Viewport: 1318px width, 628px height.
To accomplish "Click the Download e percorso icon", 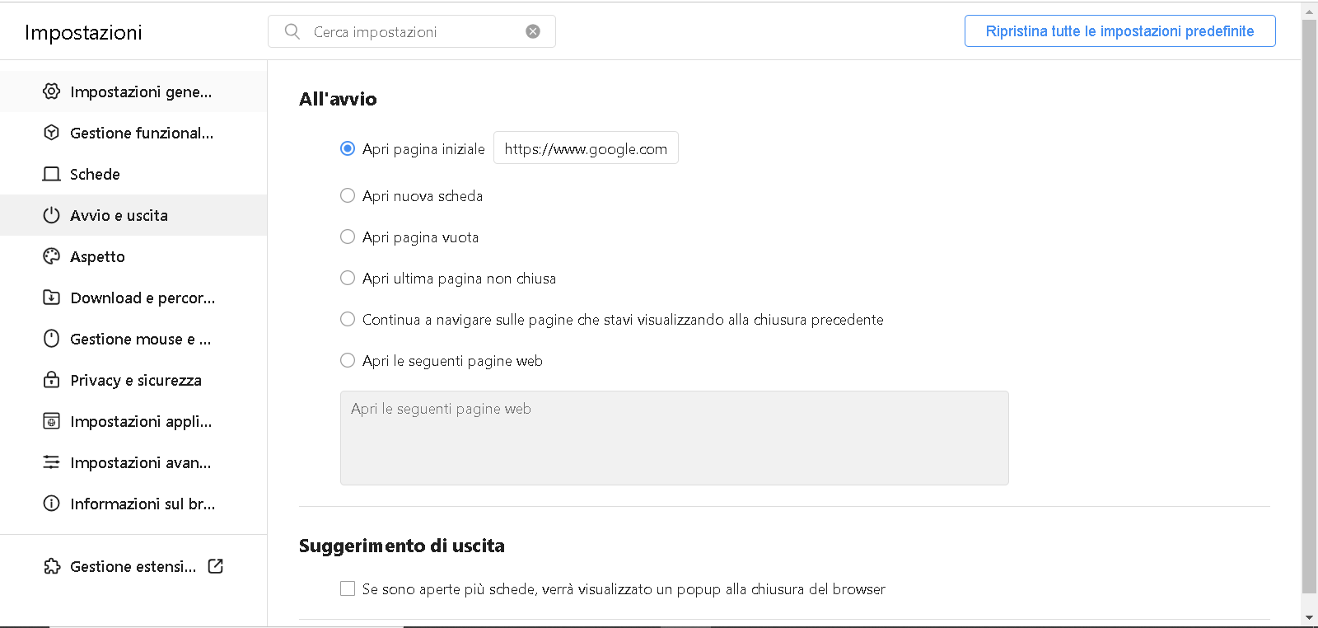I will coord(51,298).
